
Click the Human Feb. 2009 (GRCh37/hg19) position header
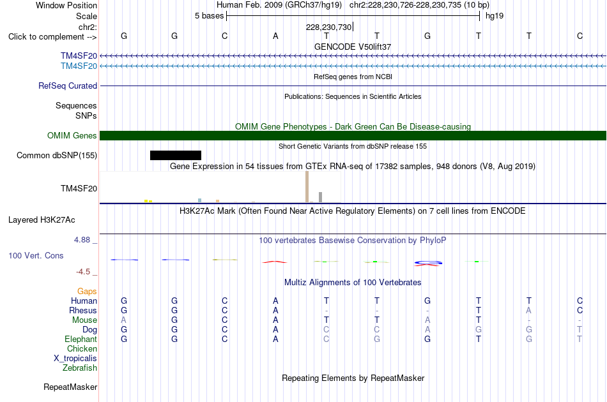pyautogui.click(x=279, y=5)
